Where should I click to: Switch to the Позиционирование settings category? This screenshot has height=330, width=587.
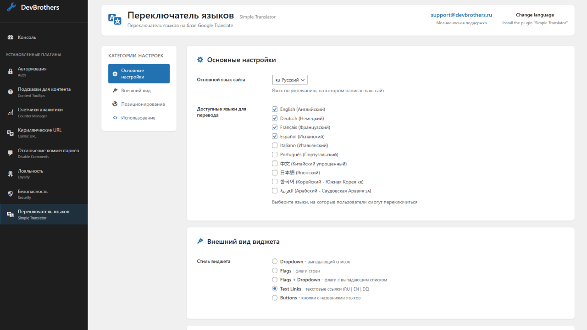coord(143,104)
